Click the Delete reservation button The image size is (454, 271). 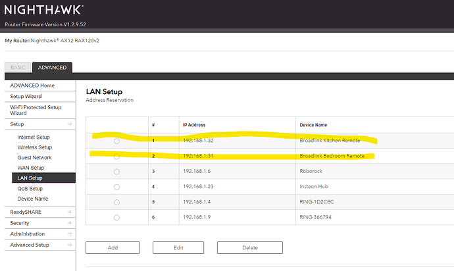pos(250,247)
